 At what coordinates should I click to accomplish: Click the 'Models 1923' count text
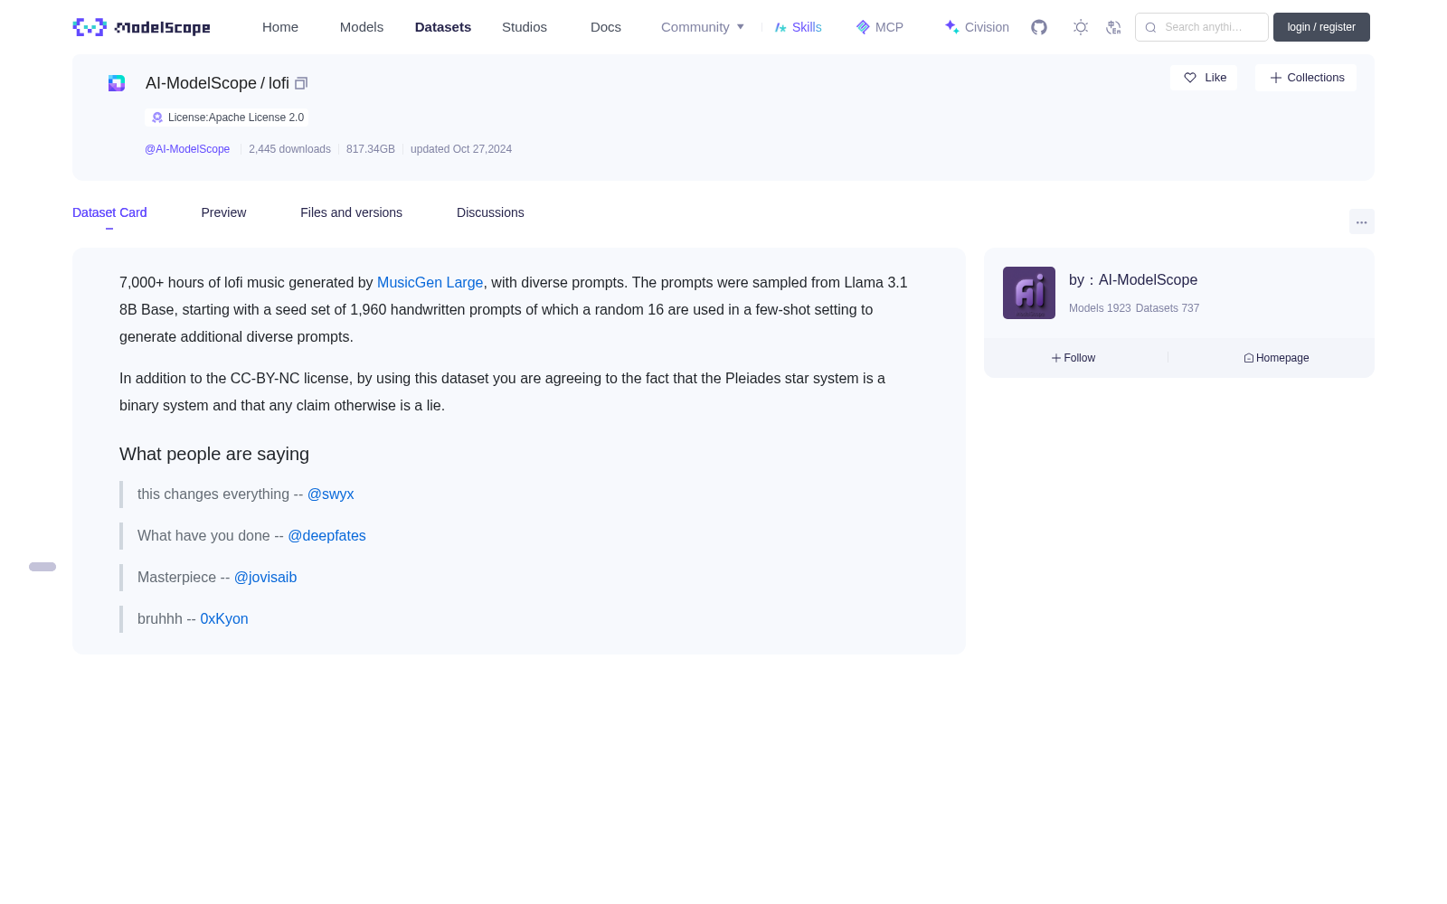1100,308
